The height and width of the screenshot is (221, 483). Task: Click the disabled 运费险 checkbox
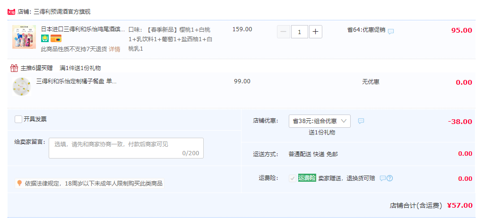point(293,178)
